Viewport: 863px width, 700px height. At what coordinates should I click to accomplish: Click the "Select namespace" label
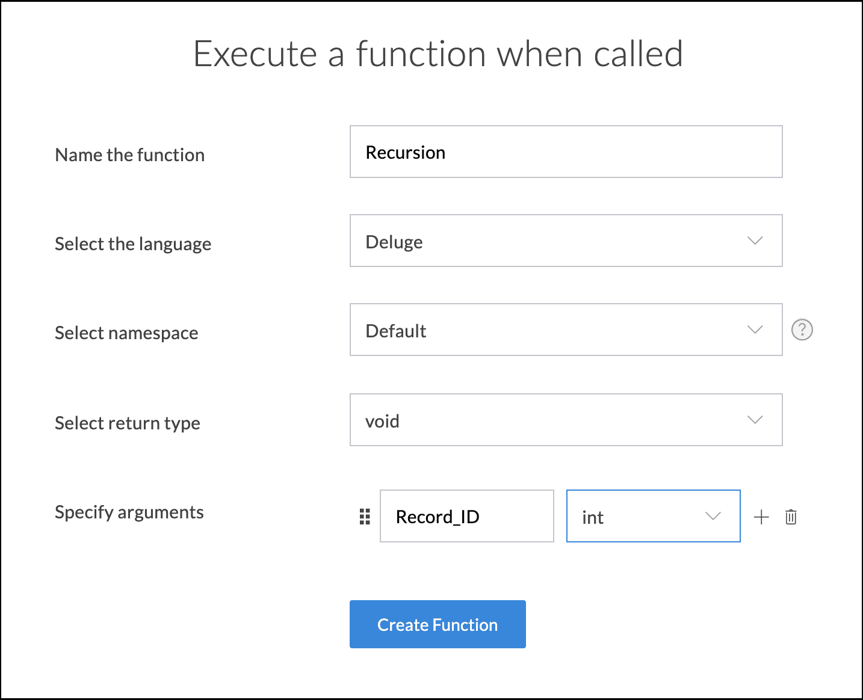tap(126, 333)
